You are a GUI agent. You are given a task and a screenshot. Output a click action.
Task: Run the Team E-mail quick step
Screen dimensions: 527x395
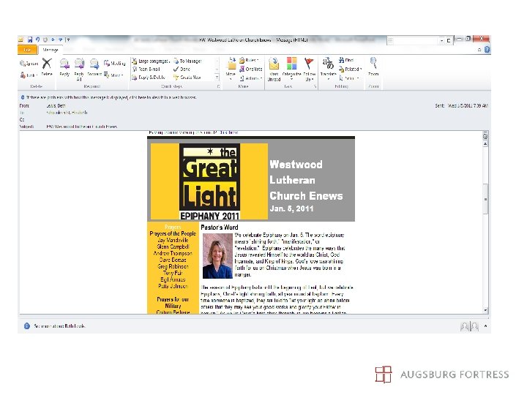[x=146, y=69]
